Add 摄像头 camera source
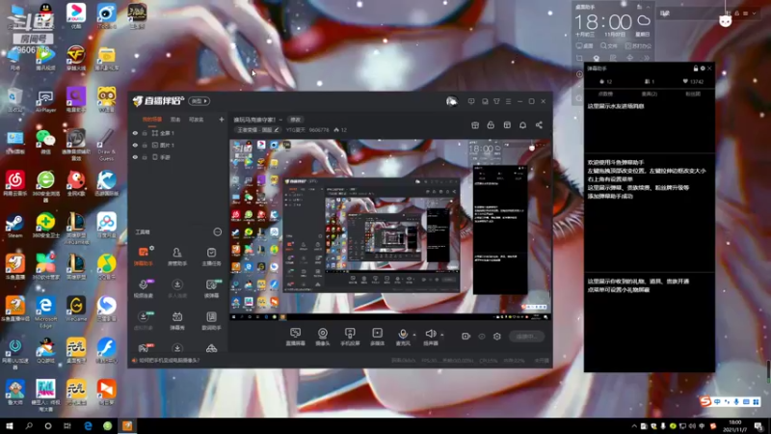Image resolution: width=771 pixels, height=434 pixels. coord(323,337)
